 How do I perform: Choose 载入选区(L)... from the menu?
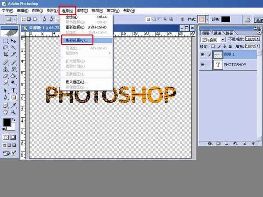coord(87,82)
